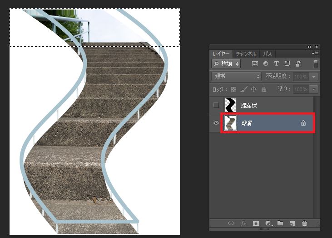The height and width of the screenshot is (238, 332).
Task: Create a new layer group folder
Action: [280, 223]
